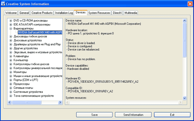This screenshot has height=121, width=194.
Task: Expand Контроллеры гибких дисков node
Action: (11, 64)
